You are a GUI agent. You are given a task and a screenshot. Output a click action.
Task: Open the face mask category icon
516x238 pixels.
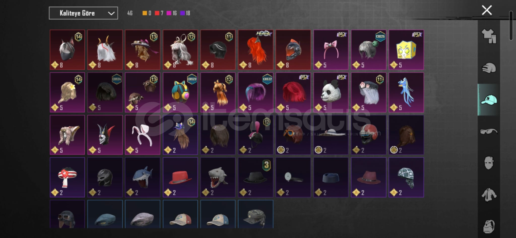tap(489, 163)
